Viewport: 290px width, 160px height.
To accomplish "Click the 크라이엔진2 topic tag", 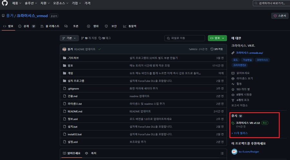I will pos(239,65).
